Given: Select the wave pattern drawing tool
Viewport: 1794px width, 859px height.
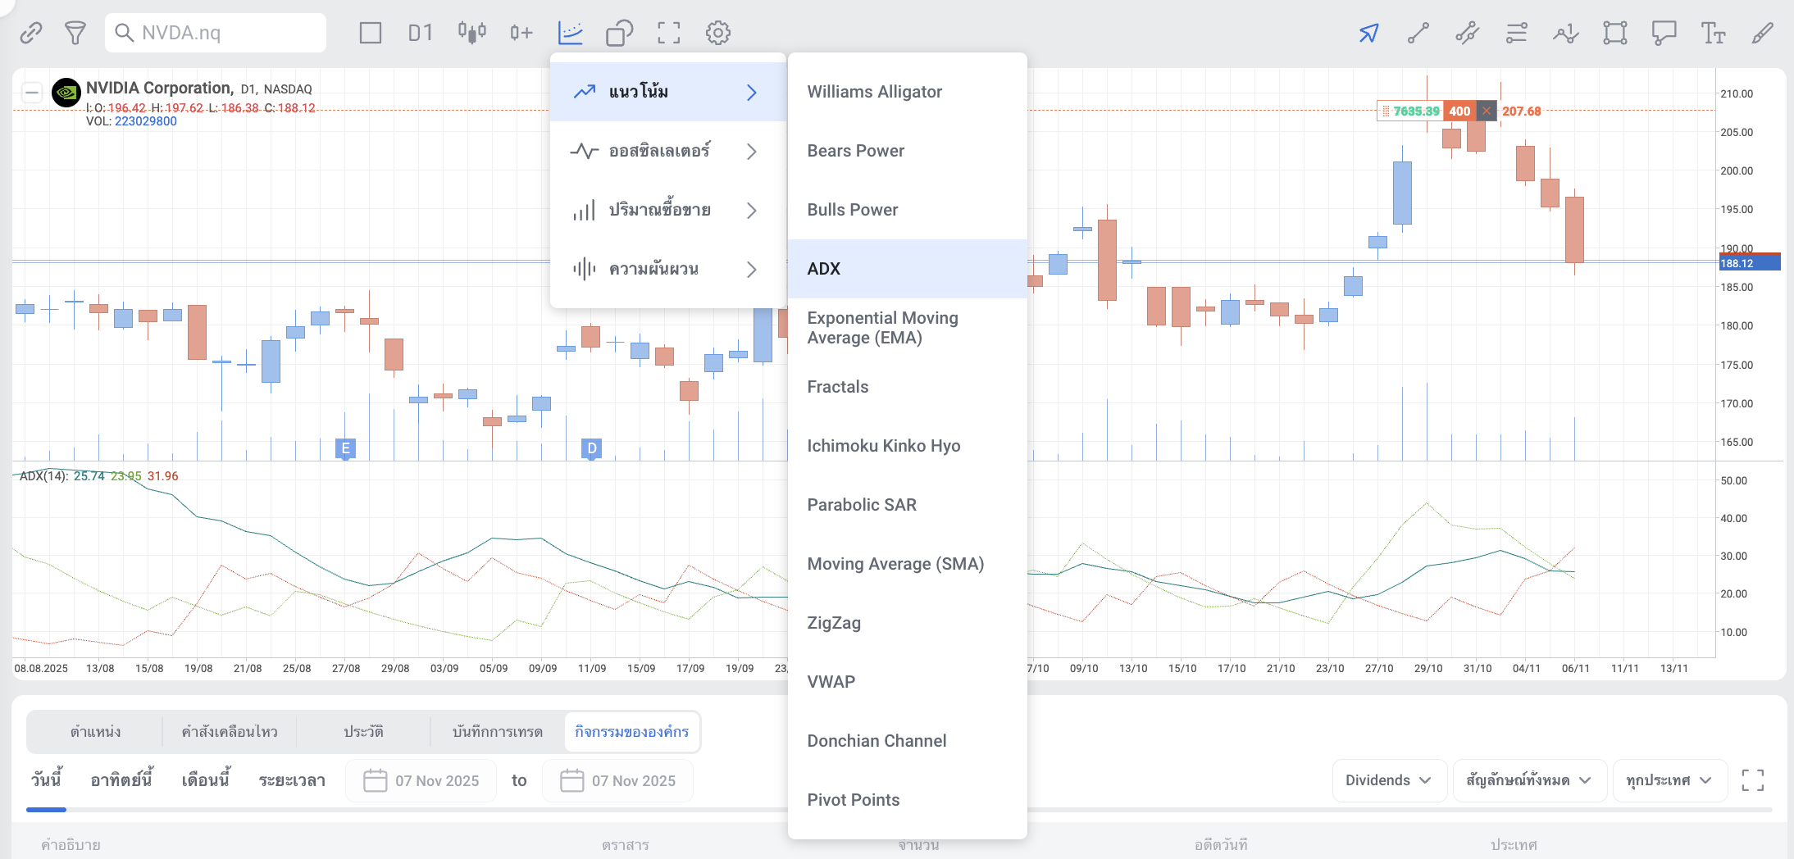Looking at the screenshot, I should pyautogui.click(x=1565, y=33).
